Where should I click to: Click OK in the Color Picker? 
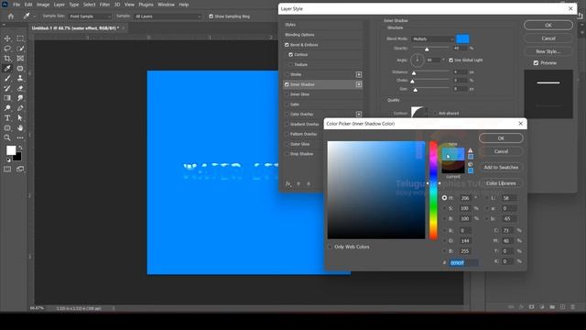click(x=501, y=138)
